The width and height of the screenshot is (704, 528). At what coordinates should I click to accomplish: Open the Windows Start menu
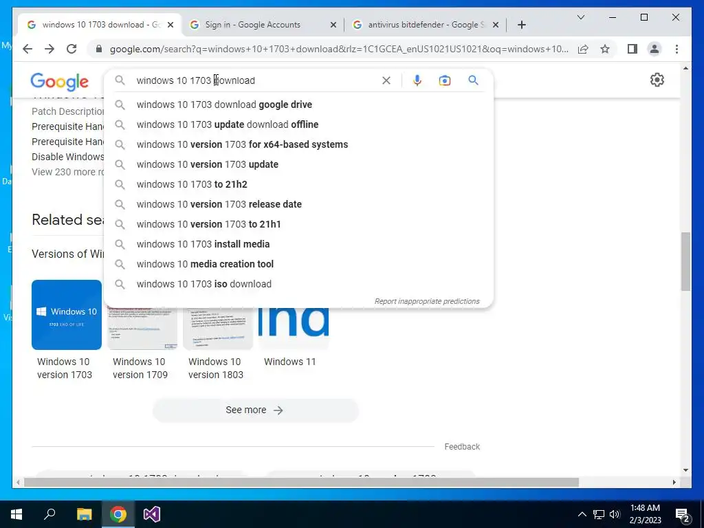16,514
